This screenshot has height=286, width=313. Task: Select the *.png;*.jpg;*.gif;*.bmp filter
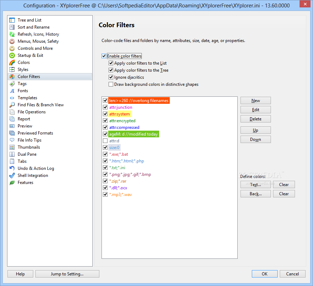coord(130,174)
